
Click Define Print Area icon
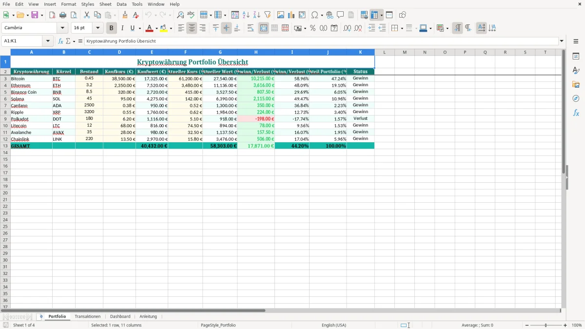click(364, 15)
